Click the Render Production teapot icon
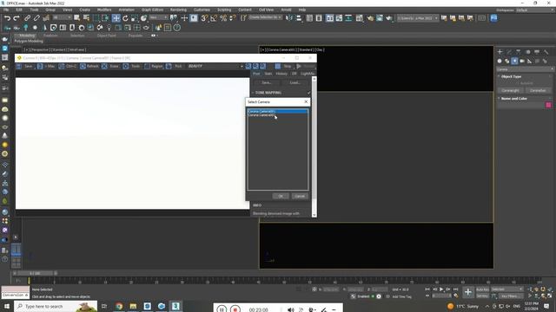This screenshot has width=556, height=312. 389,18
